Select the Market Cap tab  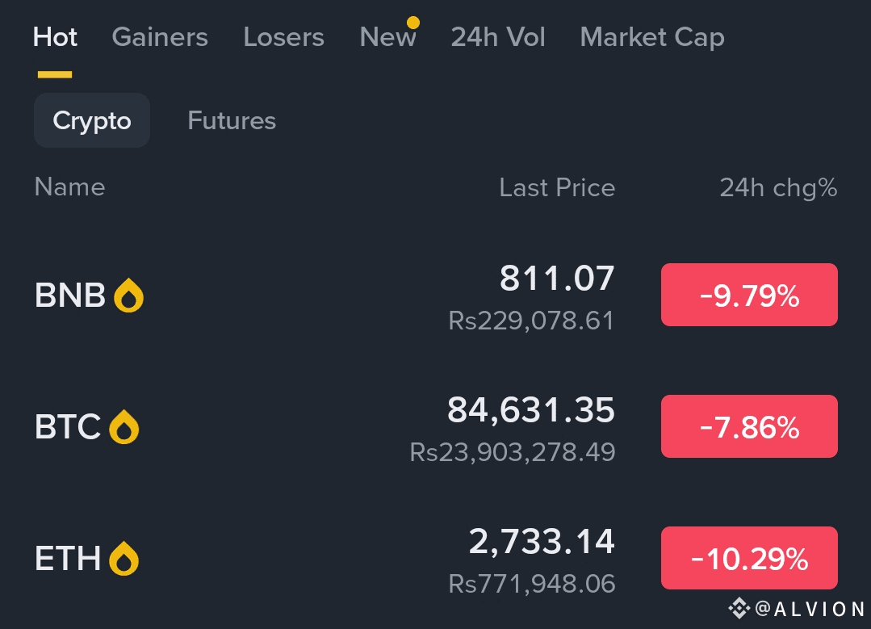pyautogui.click(x=651, y=37)
